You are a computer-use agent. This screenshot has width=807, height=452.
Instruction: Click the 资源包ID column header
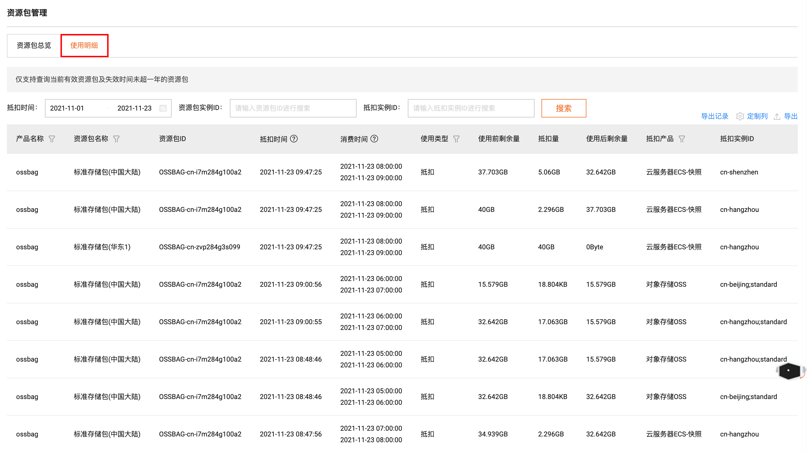[x=172, y=138]
